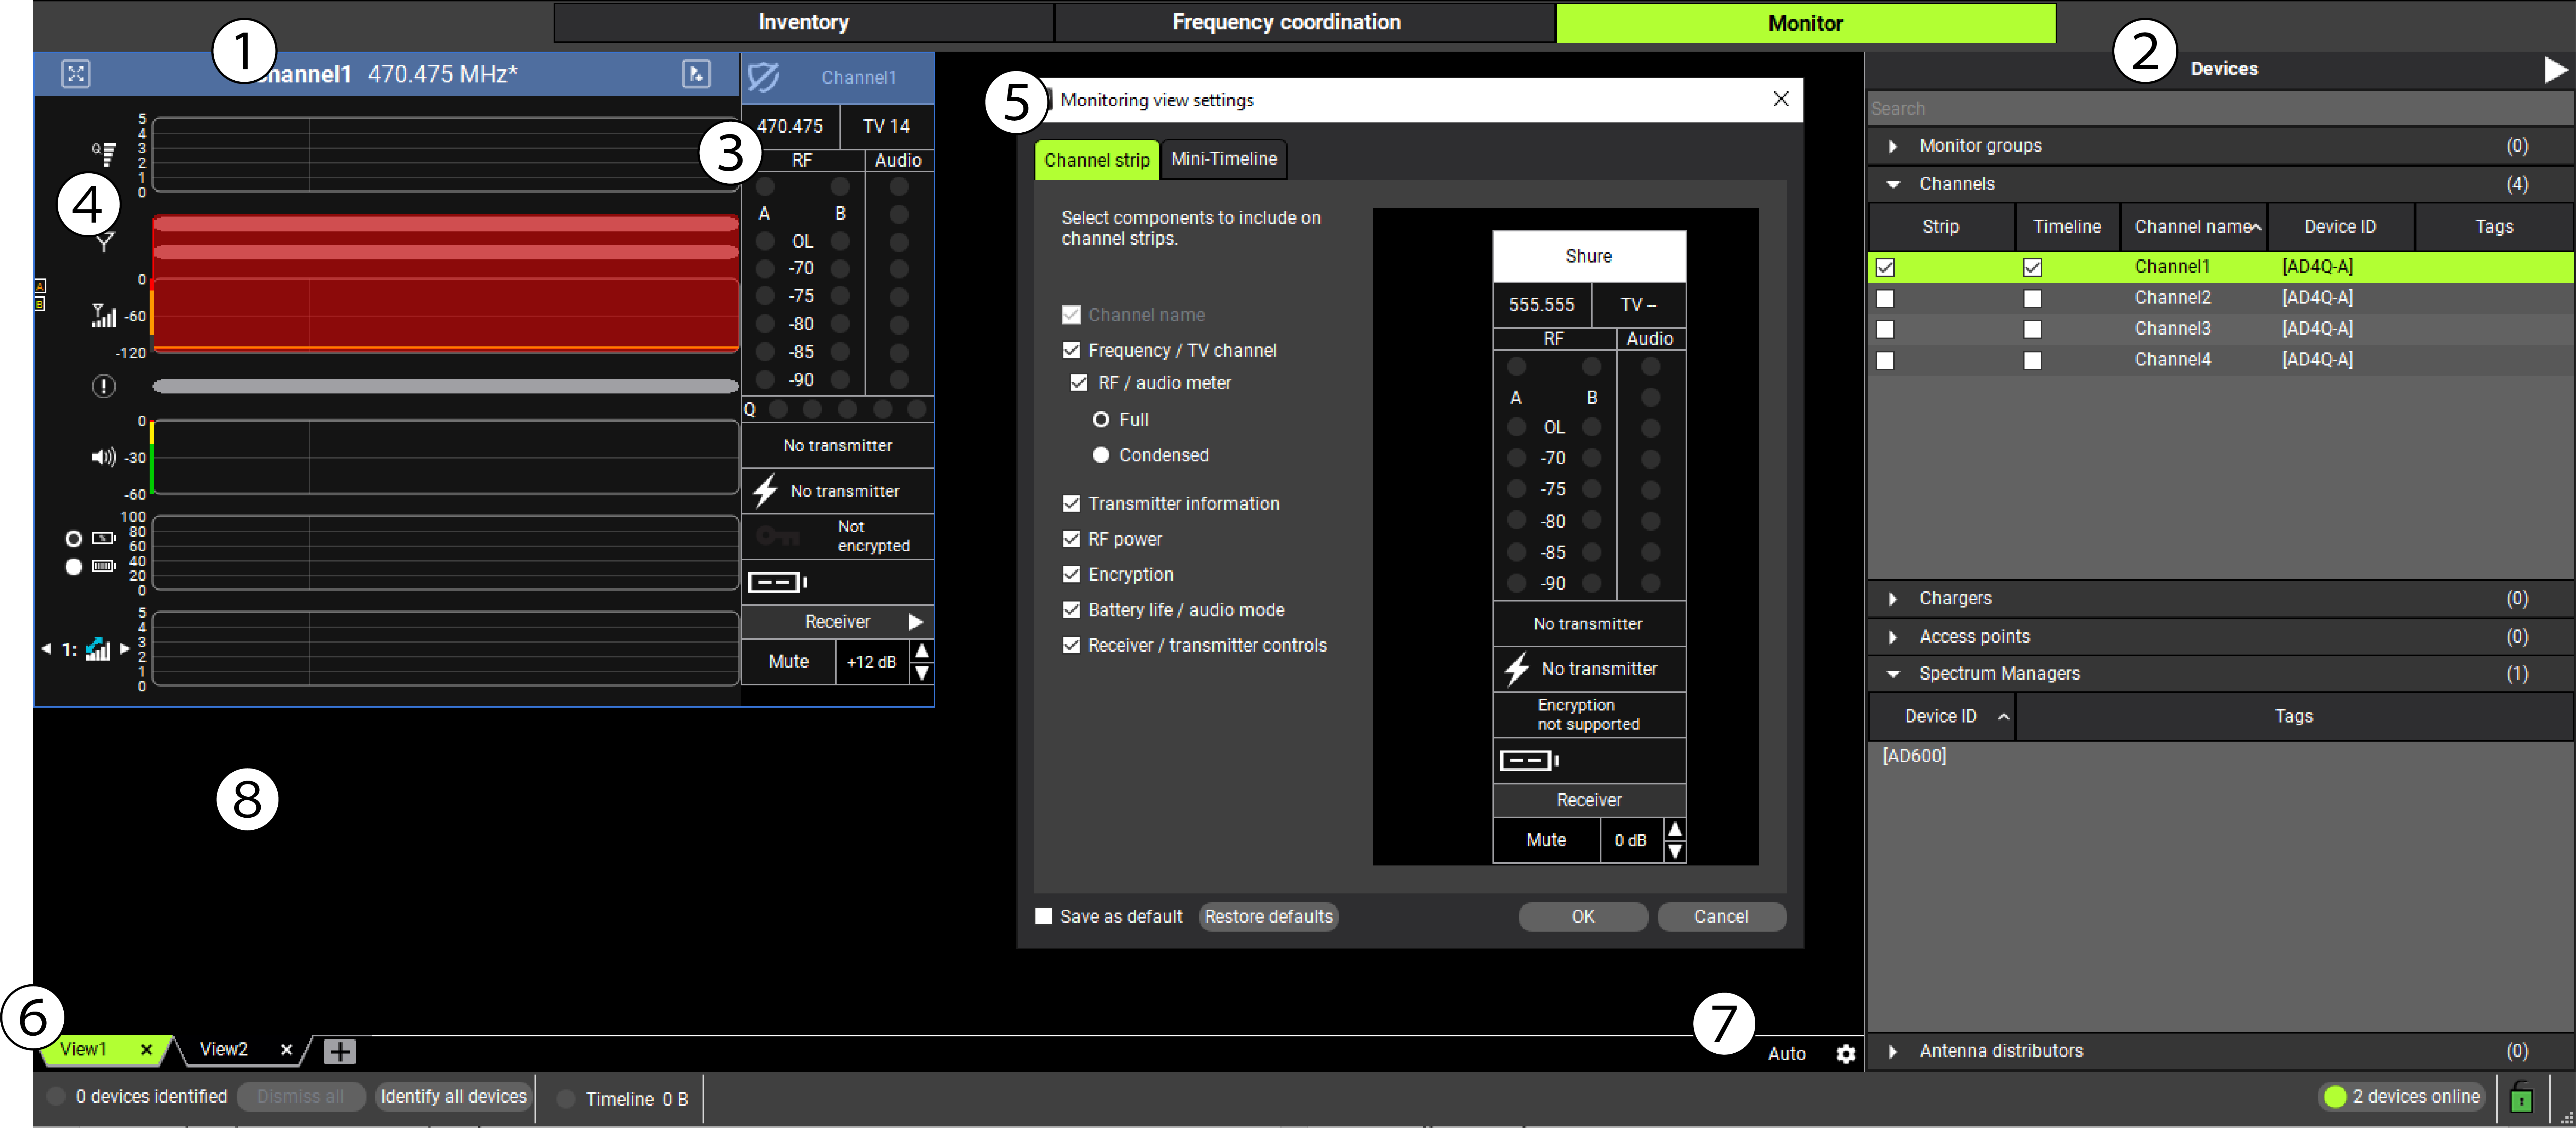Click Identify all devices button
Screen dimensions: 2576x1128
click(x=453, y=1096)
